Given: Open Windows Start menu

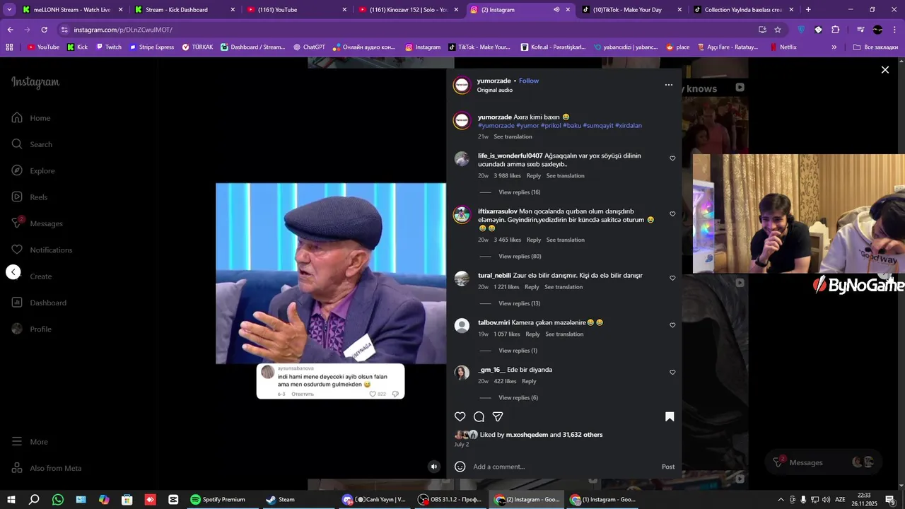Looking at the screenshot, I should (x=10, y=500).
